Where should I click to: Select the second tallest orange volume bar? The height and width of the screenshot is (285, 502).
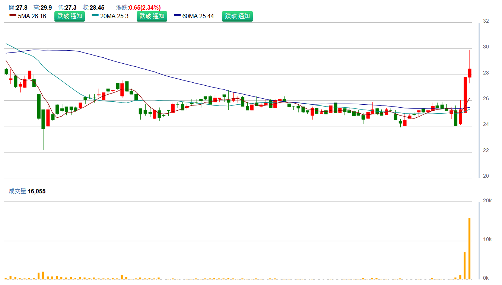click(464, 265)
